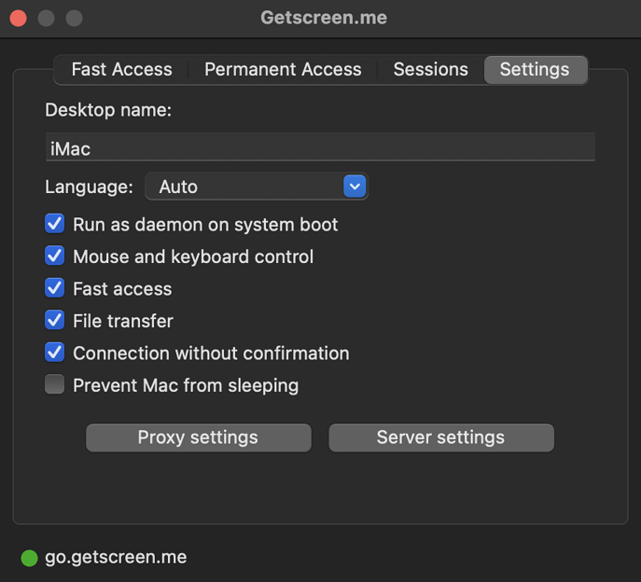Image resolution: width=641 pixels, height=582 pixels.
Task: Click the Getscreen.me window title
Action: pos(323,18)
